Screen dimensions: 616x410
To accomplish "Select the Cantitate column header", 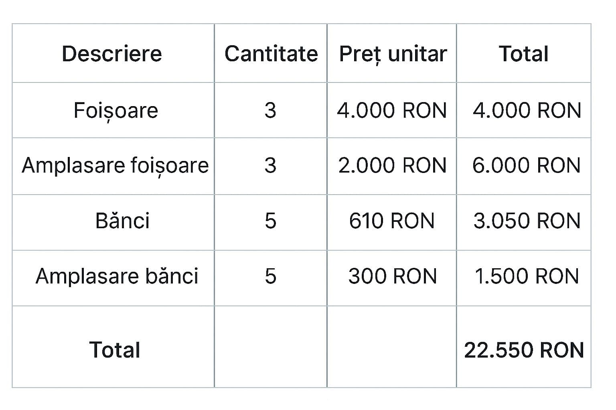I will tap(271, 54).
